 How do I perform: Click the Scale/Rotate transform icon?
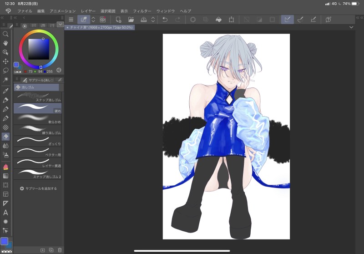point(231,20)
